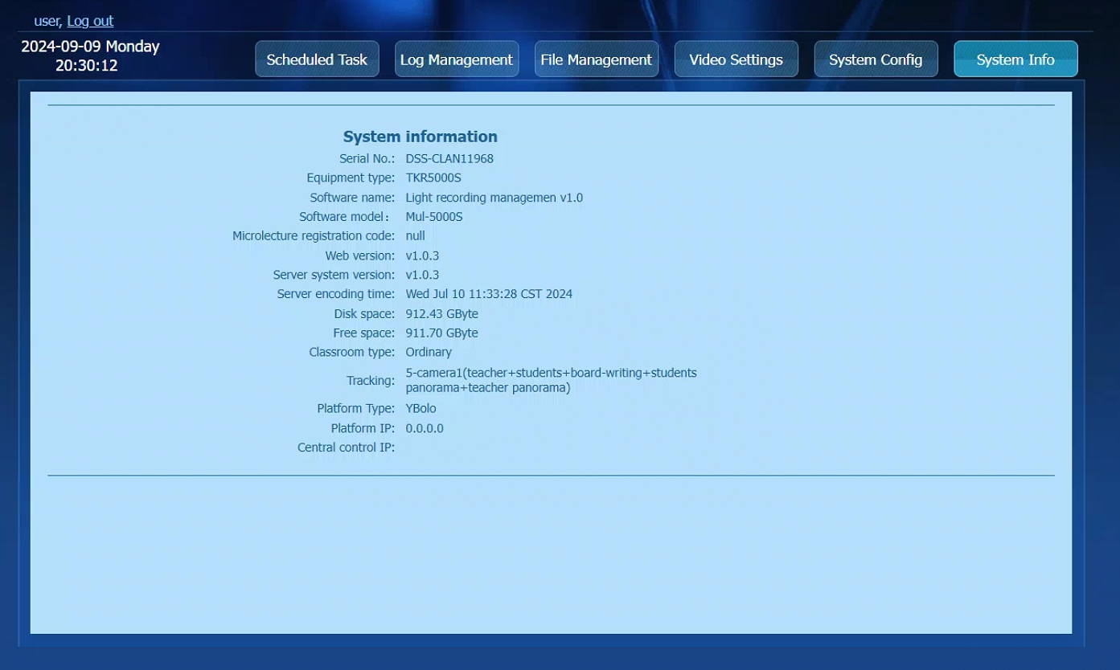1120x670 pixels.
Task: Click the Free space label
Action: pyautogui.click(x=364, y=333)
